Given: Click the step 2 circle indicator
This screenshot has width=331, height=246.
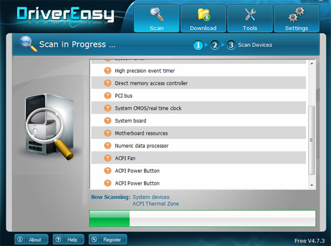Looking at the screenshot, I should [x=215, y=45].
